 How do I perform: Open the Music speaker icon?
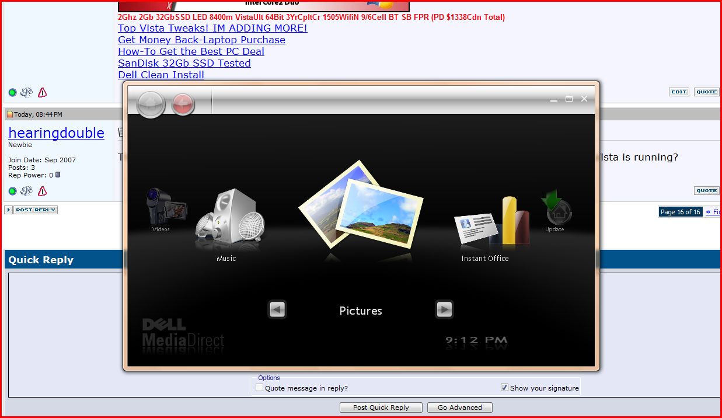230,218
